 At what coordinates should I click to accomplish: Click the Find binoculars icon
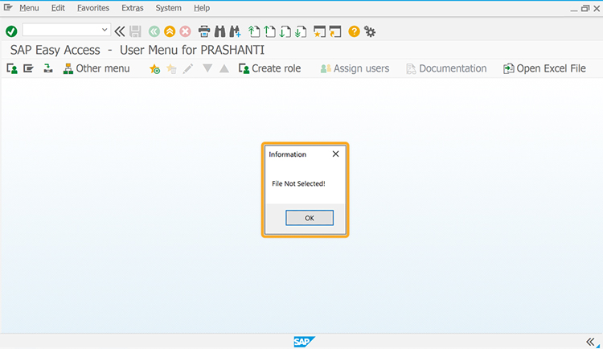point(219,31)
